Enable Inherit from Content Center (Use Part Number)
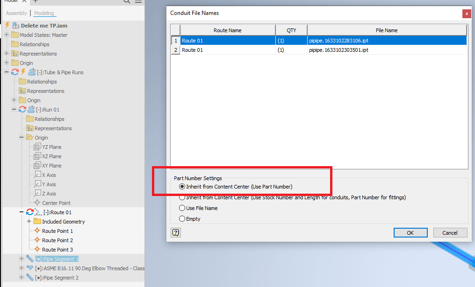The height and width of the screenshot is (287, 475). 182,188
